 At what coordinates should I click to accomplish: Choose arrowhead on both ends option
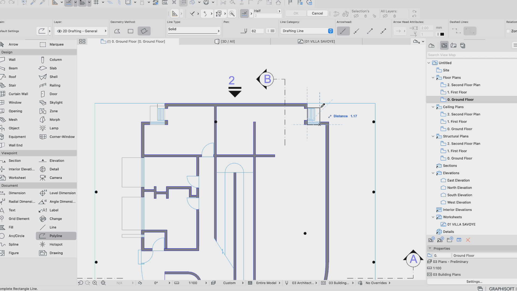click(x=383, y=31)
